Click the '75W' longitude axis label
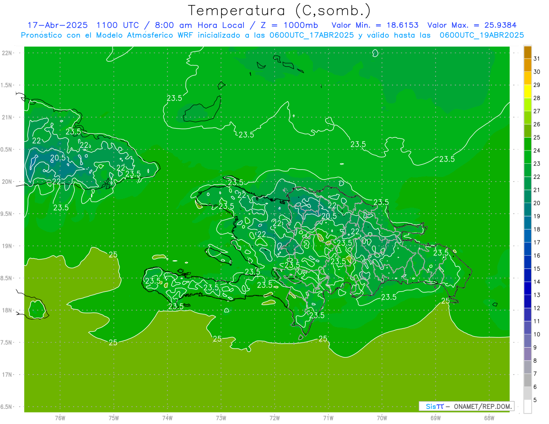Viewport: 549px width, 424px height. coord(113,418)
